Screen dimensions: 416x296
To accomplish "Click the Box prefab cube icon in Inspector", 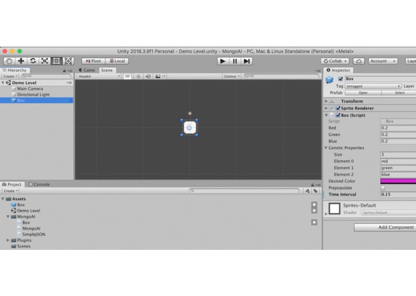I will tap(329, 79).
